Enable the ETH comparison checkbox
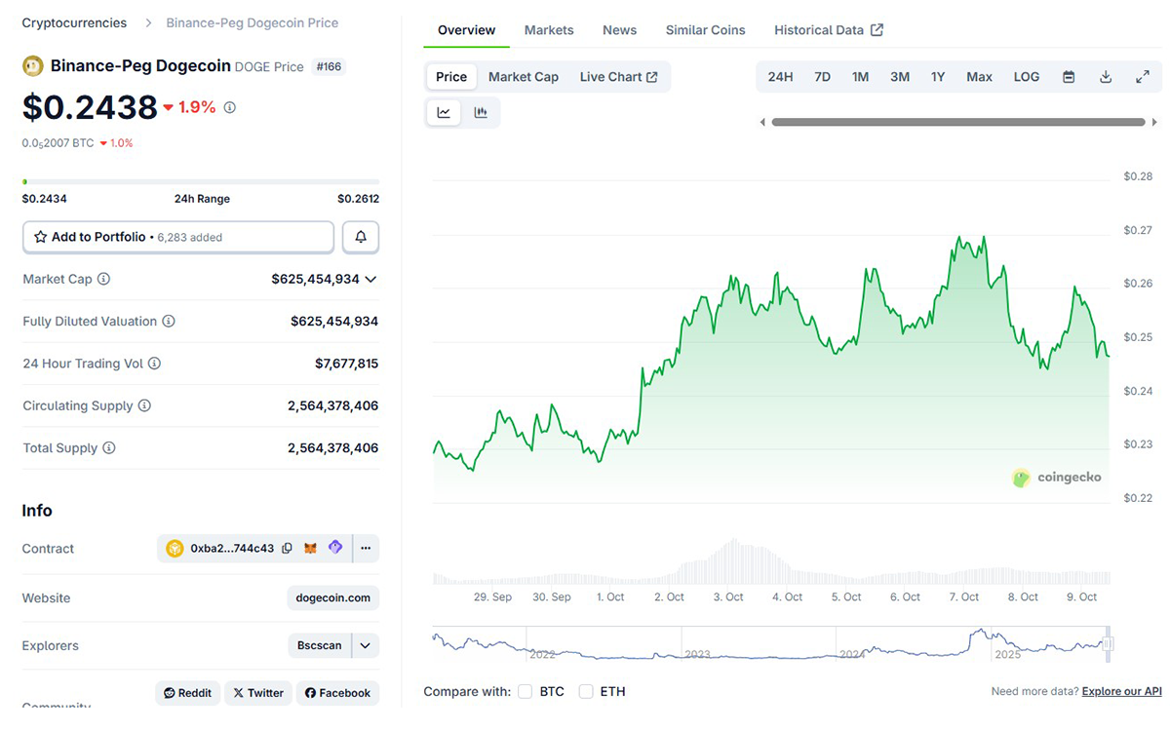Image resolution: width=1170 pixels, height=731 pixels. pyautogui.click(x=586, y=690)
